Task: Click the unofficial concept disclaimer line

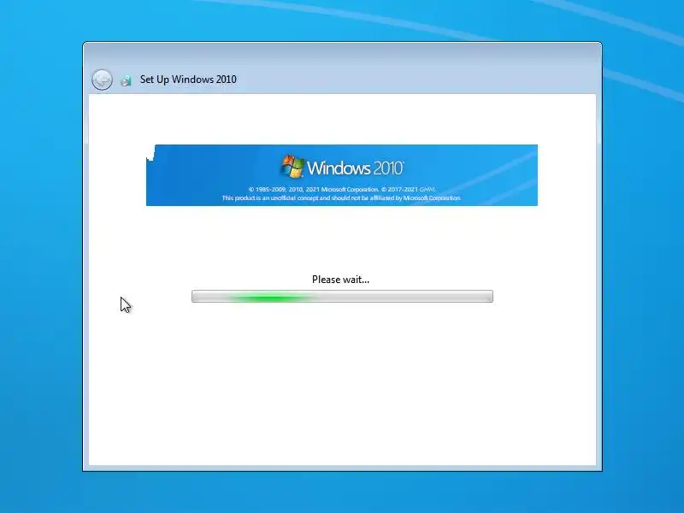Action: coord(341,198)
